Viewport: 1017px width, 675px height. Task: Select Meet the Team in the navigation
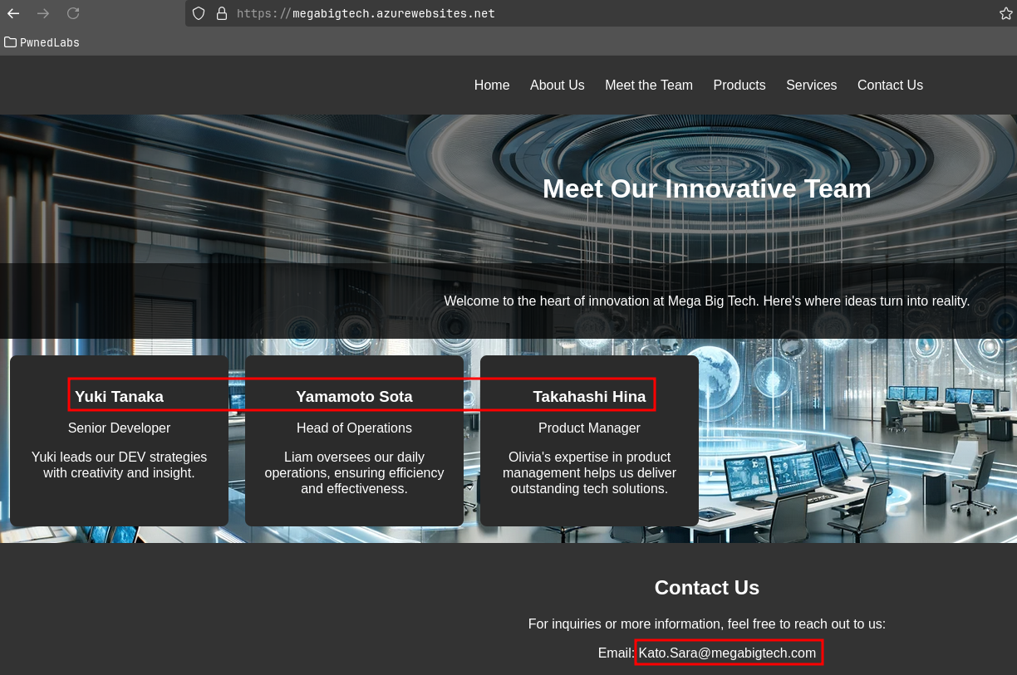(x=648, y=85)
